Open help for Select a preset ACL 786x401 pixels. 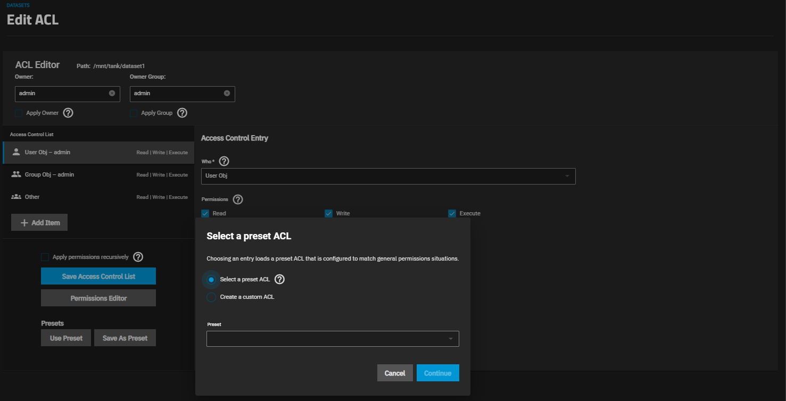tap(279, 279)
